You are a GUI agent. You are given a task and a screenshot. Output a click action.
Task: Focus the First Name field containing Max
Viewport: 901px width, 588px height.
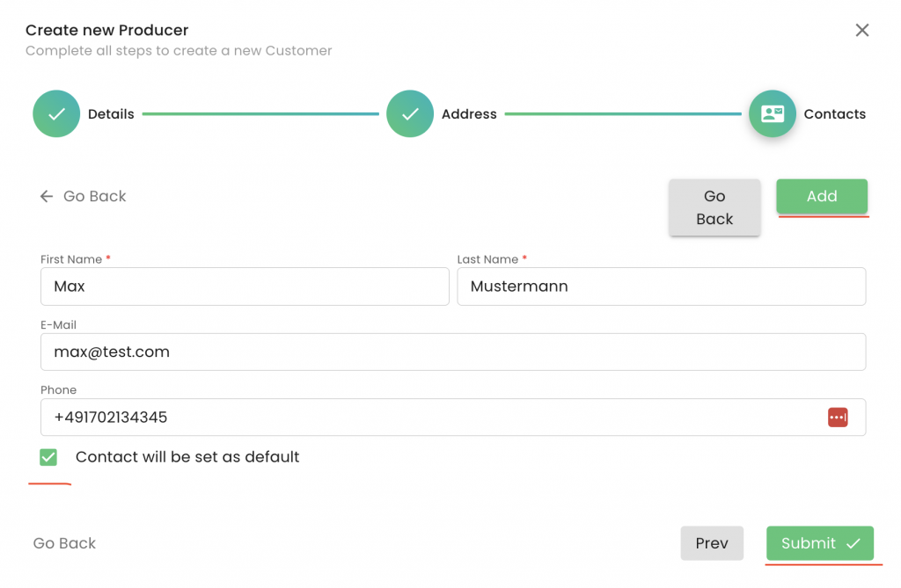pyautogui.click(x=245, y=287)
